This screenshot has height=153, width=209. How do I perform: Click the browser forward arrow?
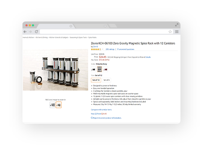point(30,32)
